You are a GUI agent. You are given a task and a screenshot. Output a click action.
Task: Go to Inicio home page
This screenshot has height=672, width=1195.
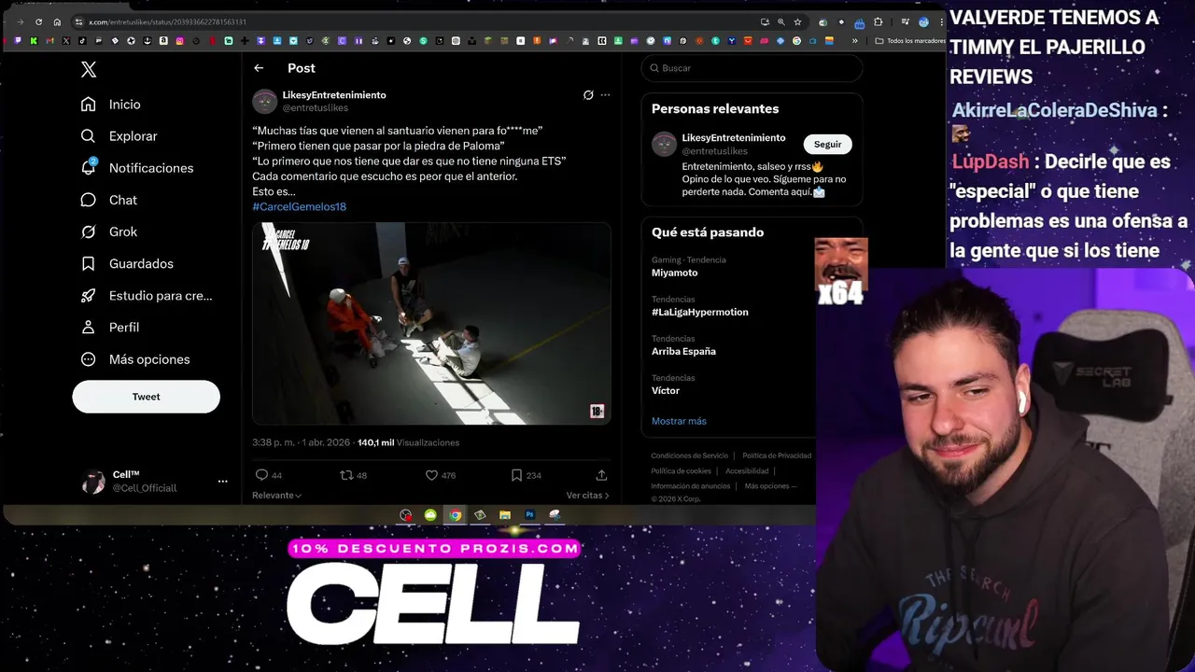pyautogui.click(x=110, y=105)
